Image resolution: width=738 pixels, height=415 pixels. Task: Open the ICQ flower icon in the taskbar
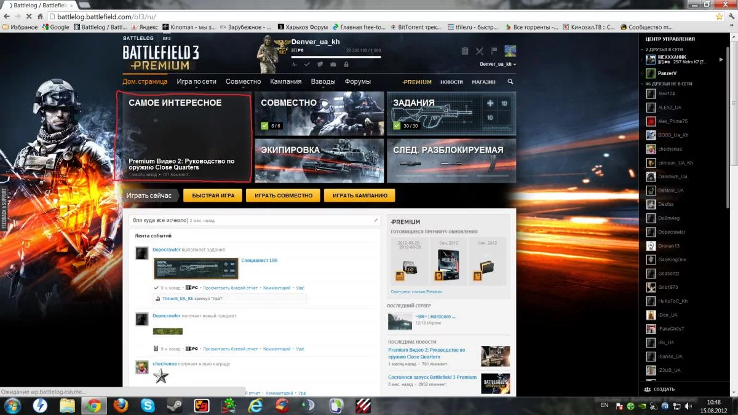pos(228,406)
